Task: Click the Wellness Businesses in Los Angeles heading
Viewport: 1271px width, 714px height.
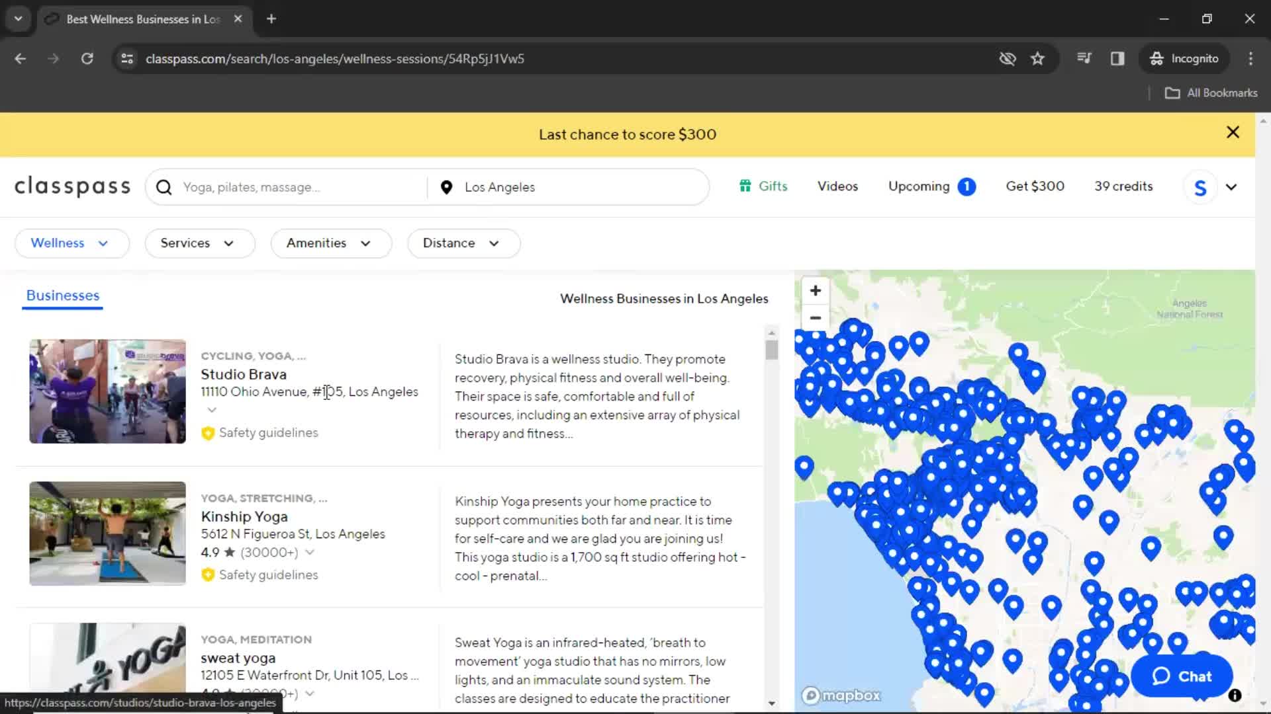Action: tap(664, 299)
